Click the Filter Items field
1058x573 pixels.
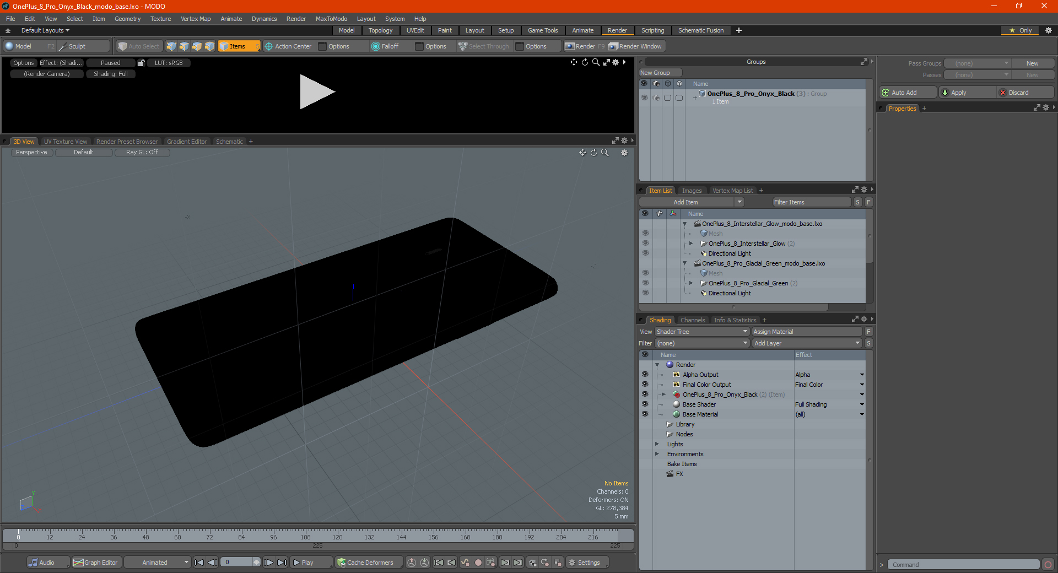click(812, 202)
